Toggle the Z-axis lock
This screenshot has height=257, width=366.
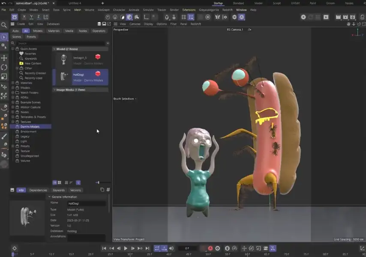39,17
